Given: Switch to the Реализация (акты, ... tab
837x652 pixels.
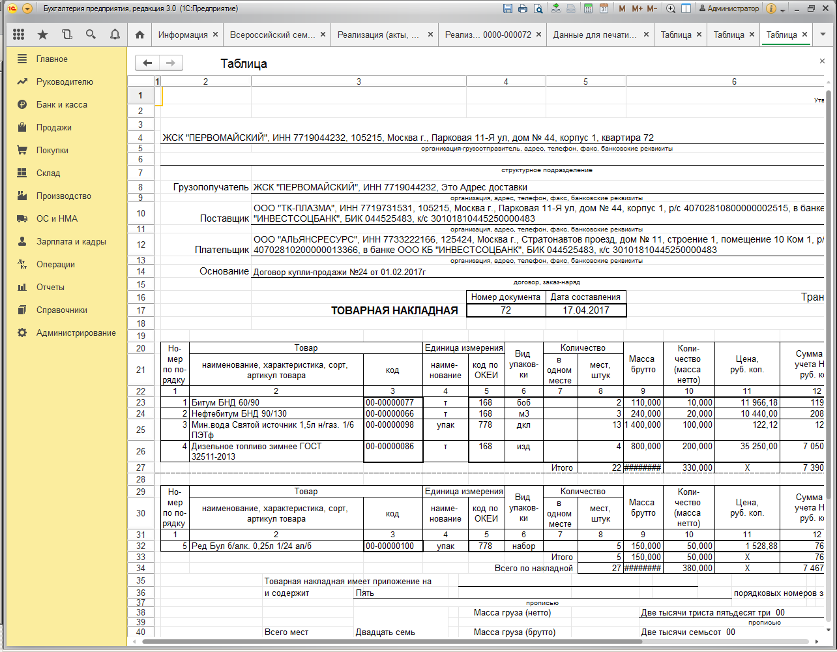Looking at the screenshot, I should click(x=378, y=35).
